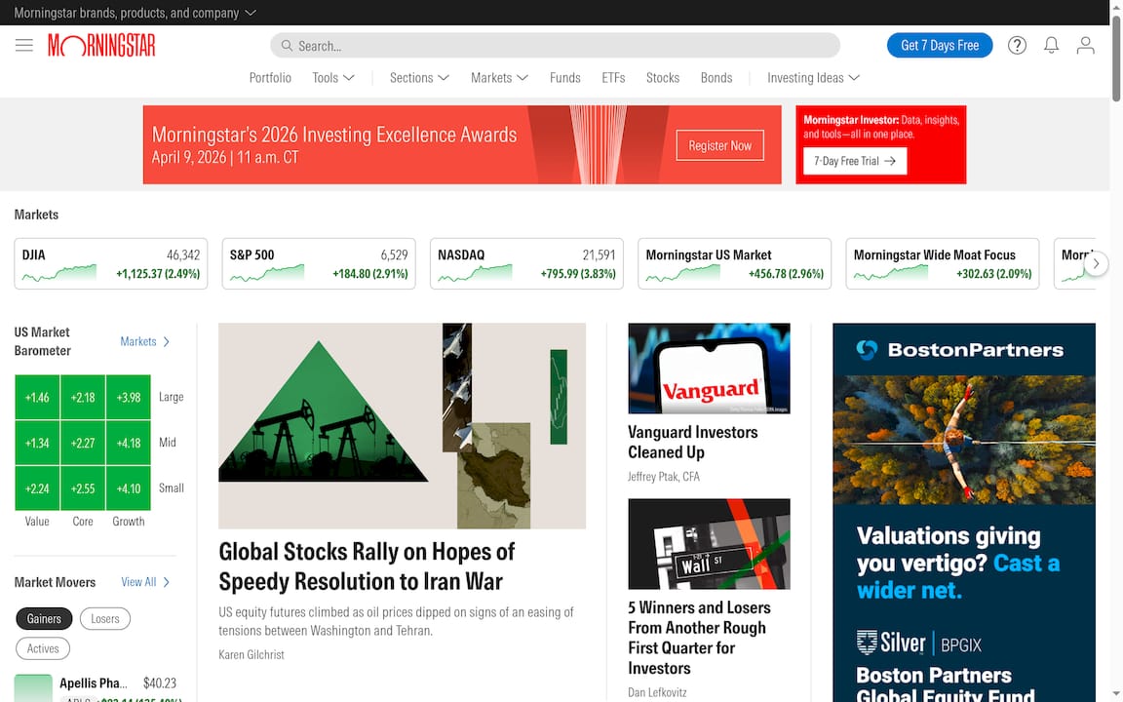
Task: Open the S&P 500 market card
Action: (319, 264)
